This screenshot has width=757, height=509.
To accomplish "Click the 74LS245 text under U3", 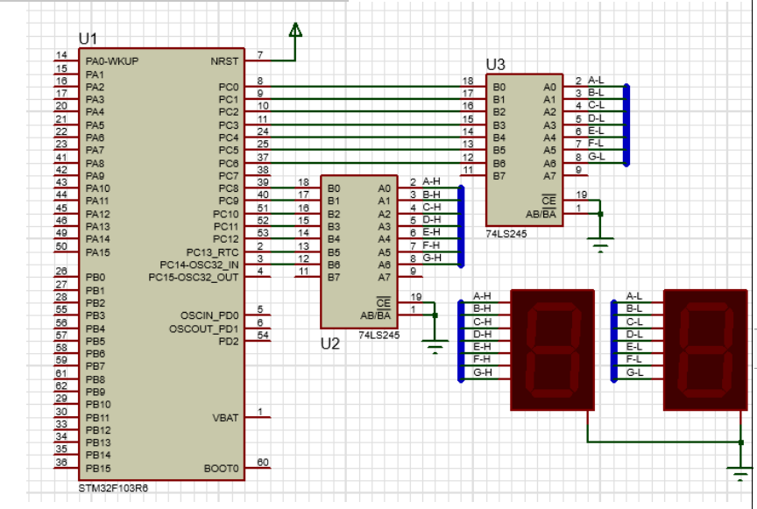I will point(506,234).
